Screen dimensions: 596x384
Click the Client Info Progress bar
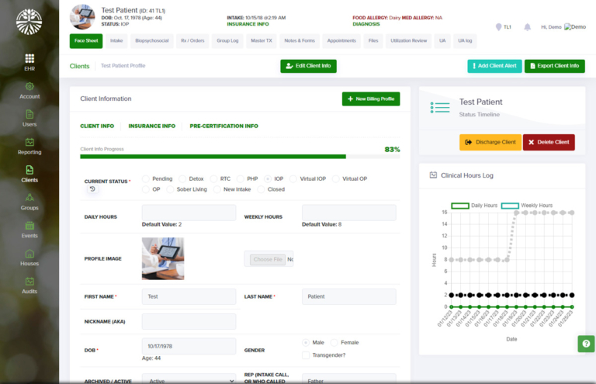click(240, 157)
